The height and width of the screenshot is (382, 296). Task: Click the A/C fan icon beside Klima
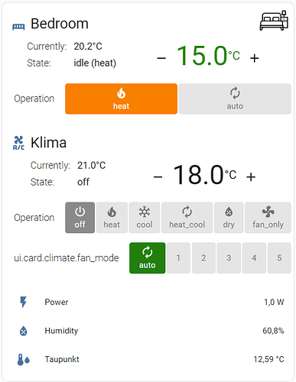coord(18,143)
